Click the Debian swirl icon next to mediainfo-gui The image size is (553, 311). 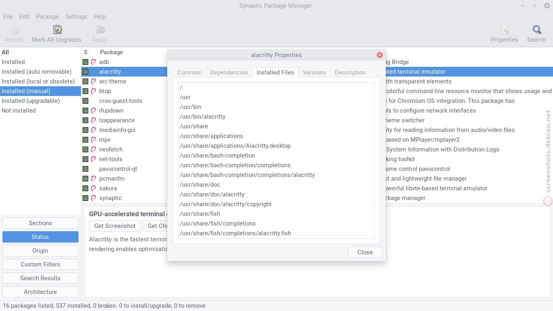click(94, 130)
